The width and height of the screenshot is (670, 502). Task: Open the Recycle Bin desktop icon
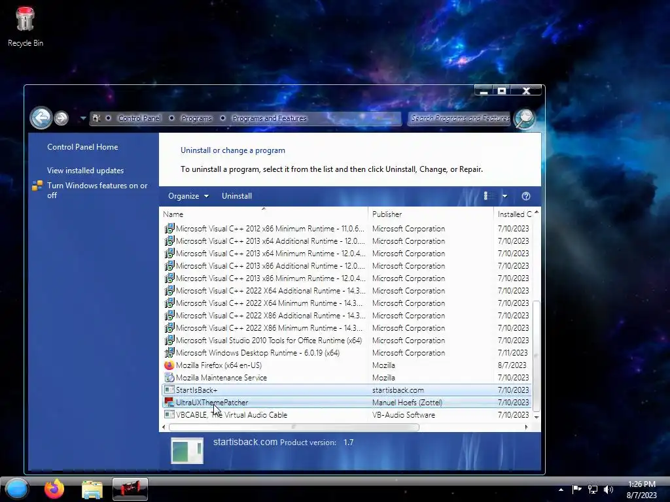(25, 26)
